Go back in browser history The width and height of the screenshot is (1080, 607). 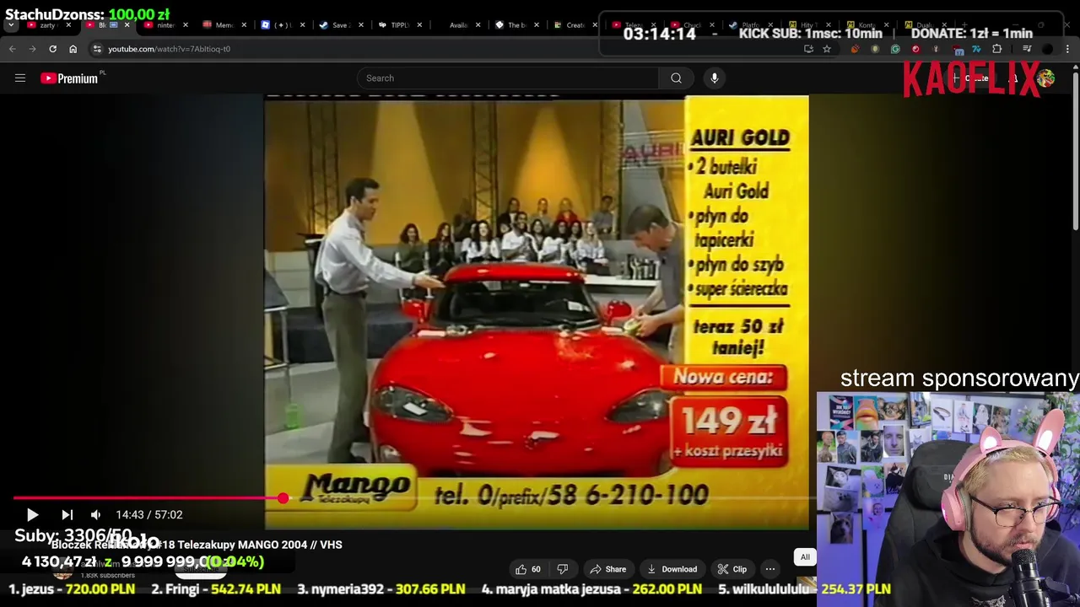tap(13, 49)
